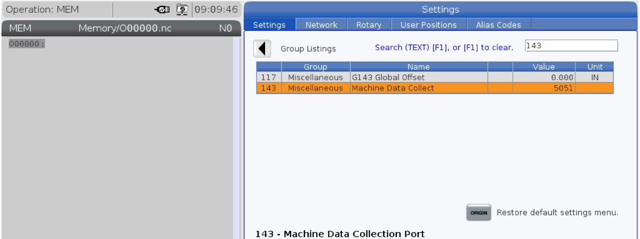640x239 pixels.
Task: Select the User Positions tab
Action: coord(429,25)
